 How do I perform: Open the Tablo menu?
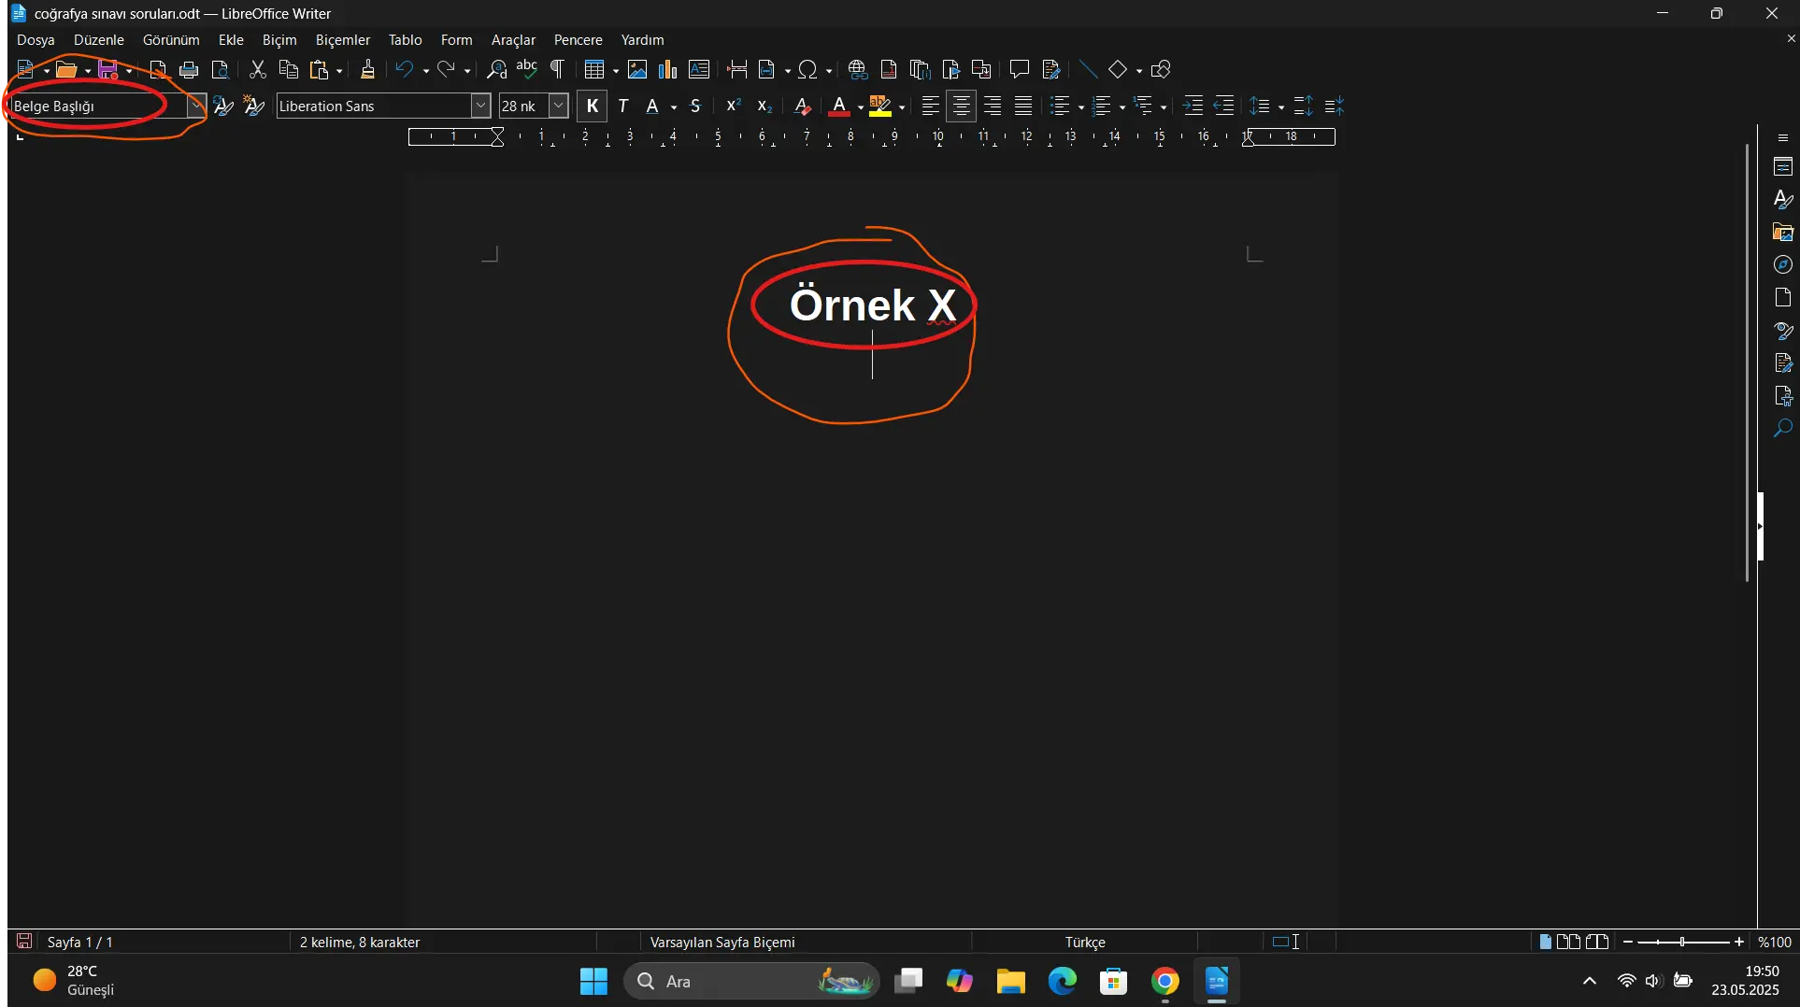(x=406, y=40)
